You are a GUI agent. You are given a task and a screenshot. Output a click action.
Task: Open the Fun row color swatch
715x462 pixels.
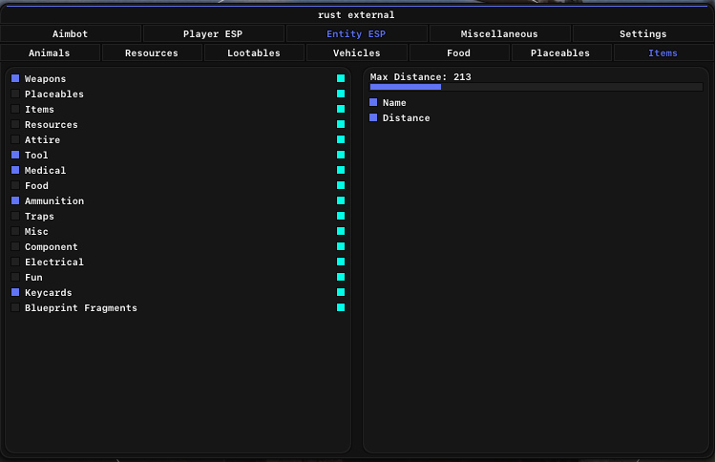click(341, 277)
